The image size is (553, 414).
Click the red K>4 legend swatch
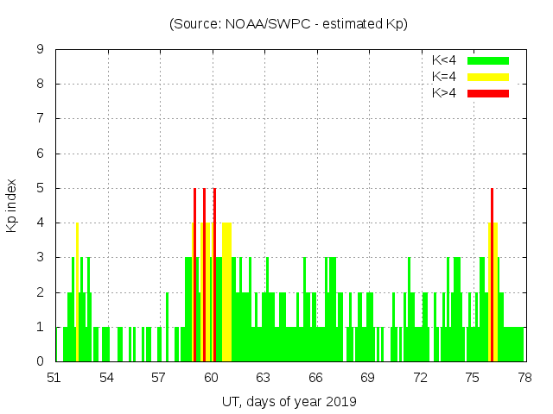point(488,92)
